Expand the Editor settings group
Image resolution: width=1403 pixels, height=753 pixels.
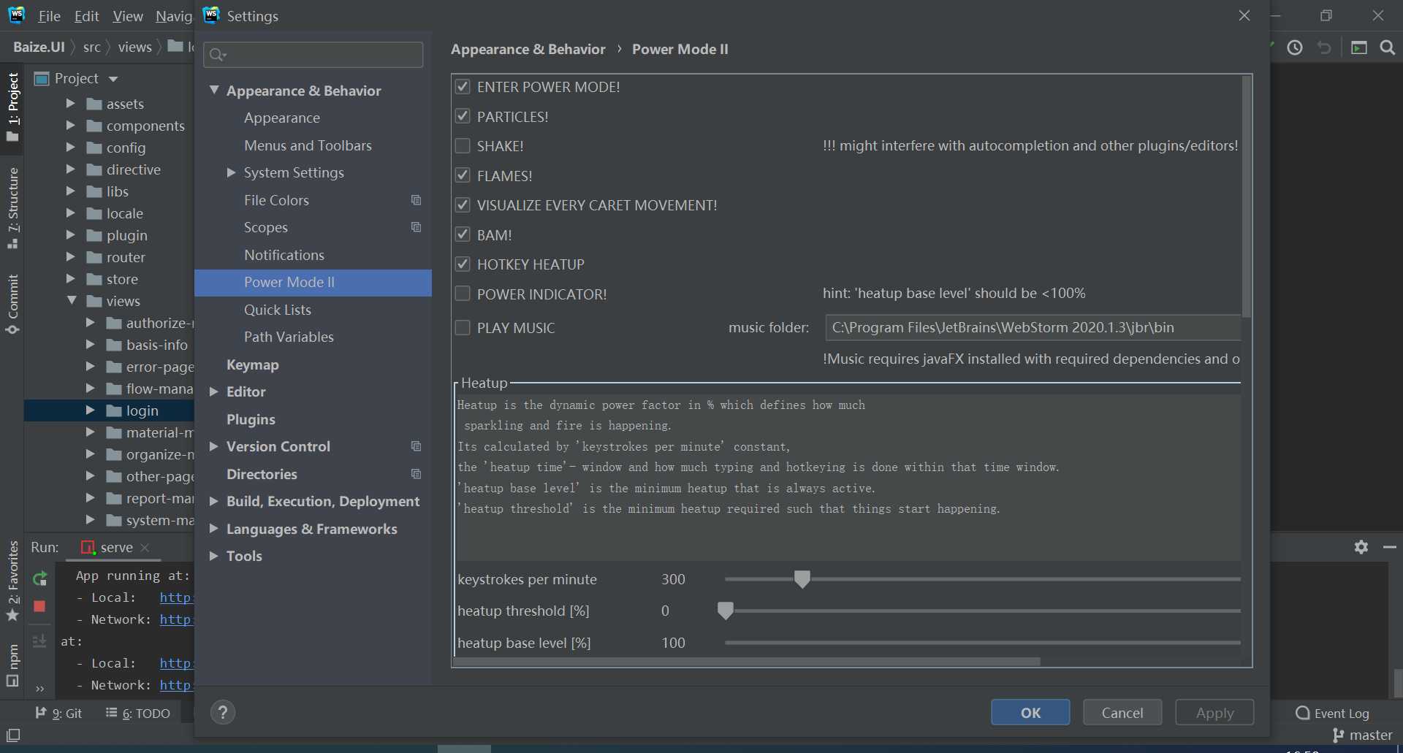point(214,391)
